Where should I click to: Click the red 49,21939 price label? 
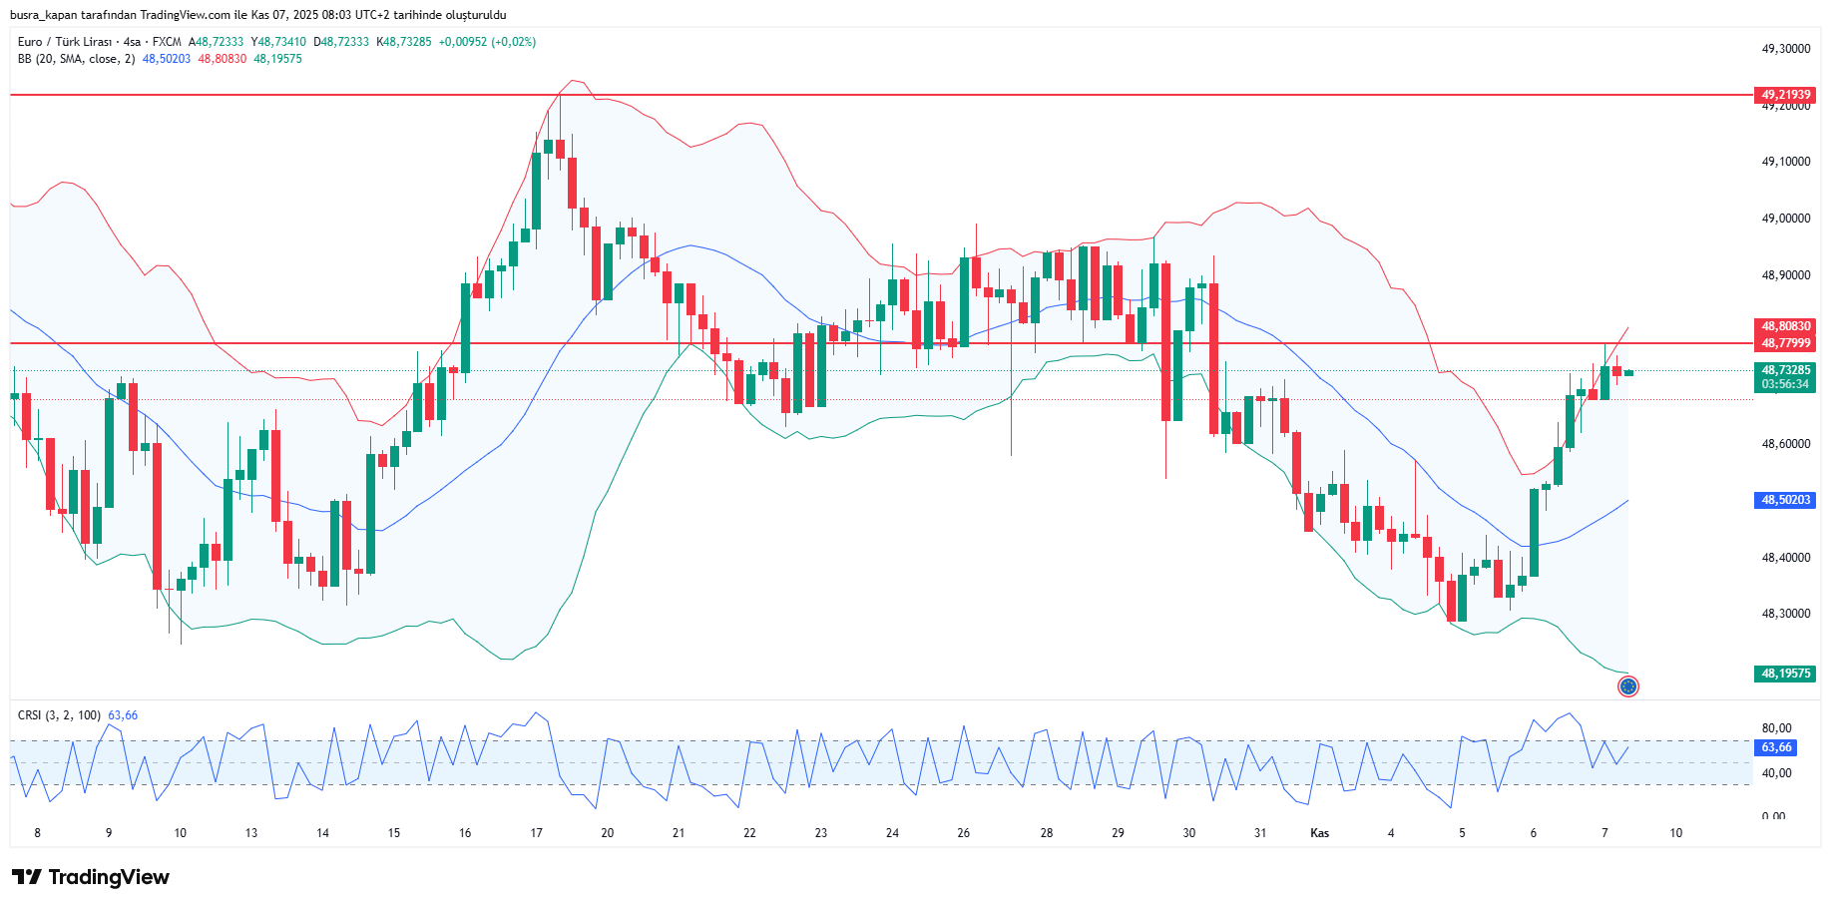point(1784,95)
